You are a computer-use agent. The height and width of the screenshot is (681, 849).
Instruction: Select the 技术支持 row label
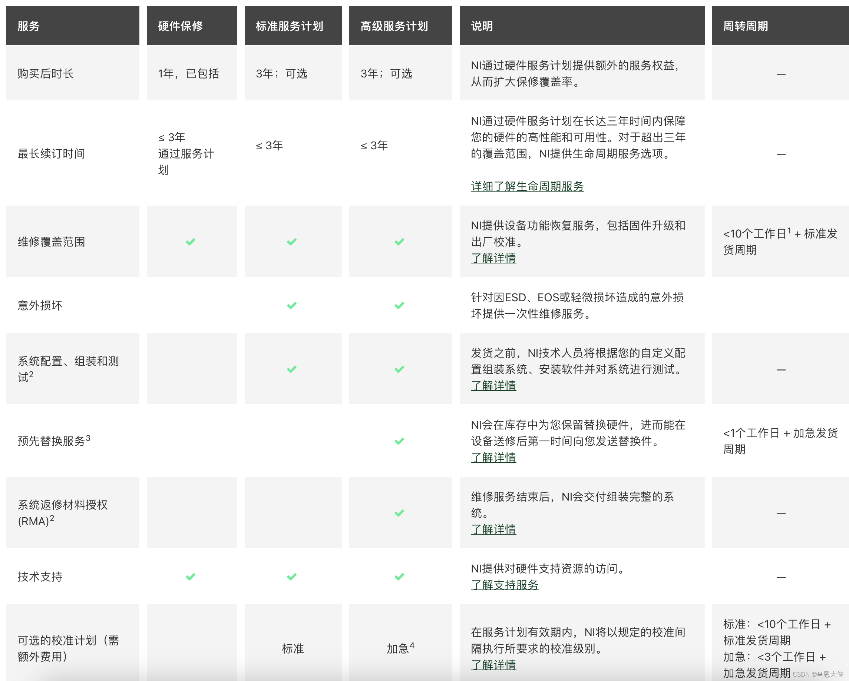tap(40, 577)
